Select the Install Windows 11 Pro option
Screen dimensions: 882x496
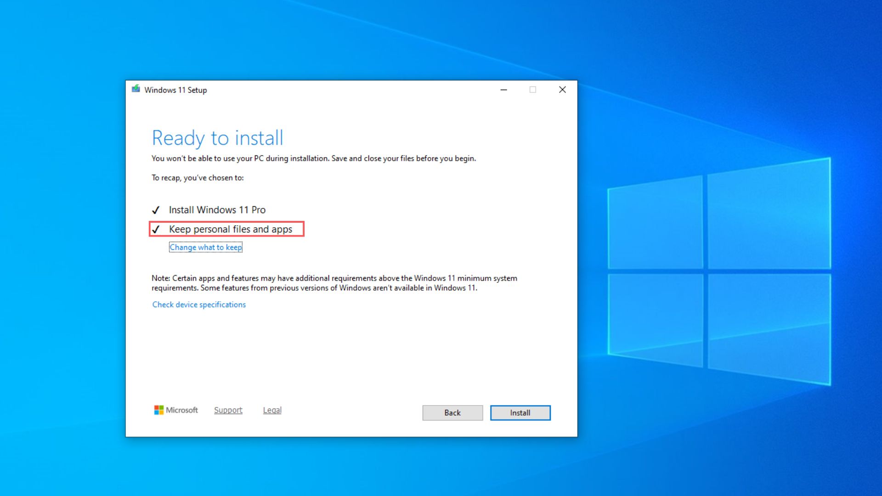(x=217, y=209)
